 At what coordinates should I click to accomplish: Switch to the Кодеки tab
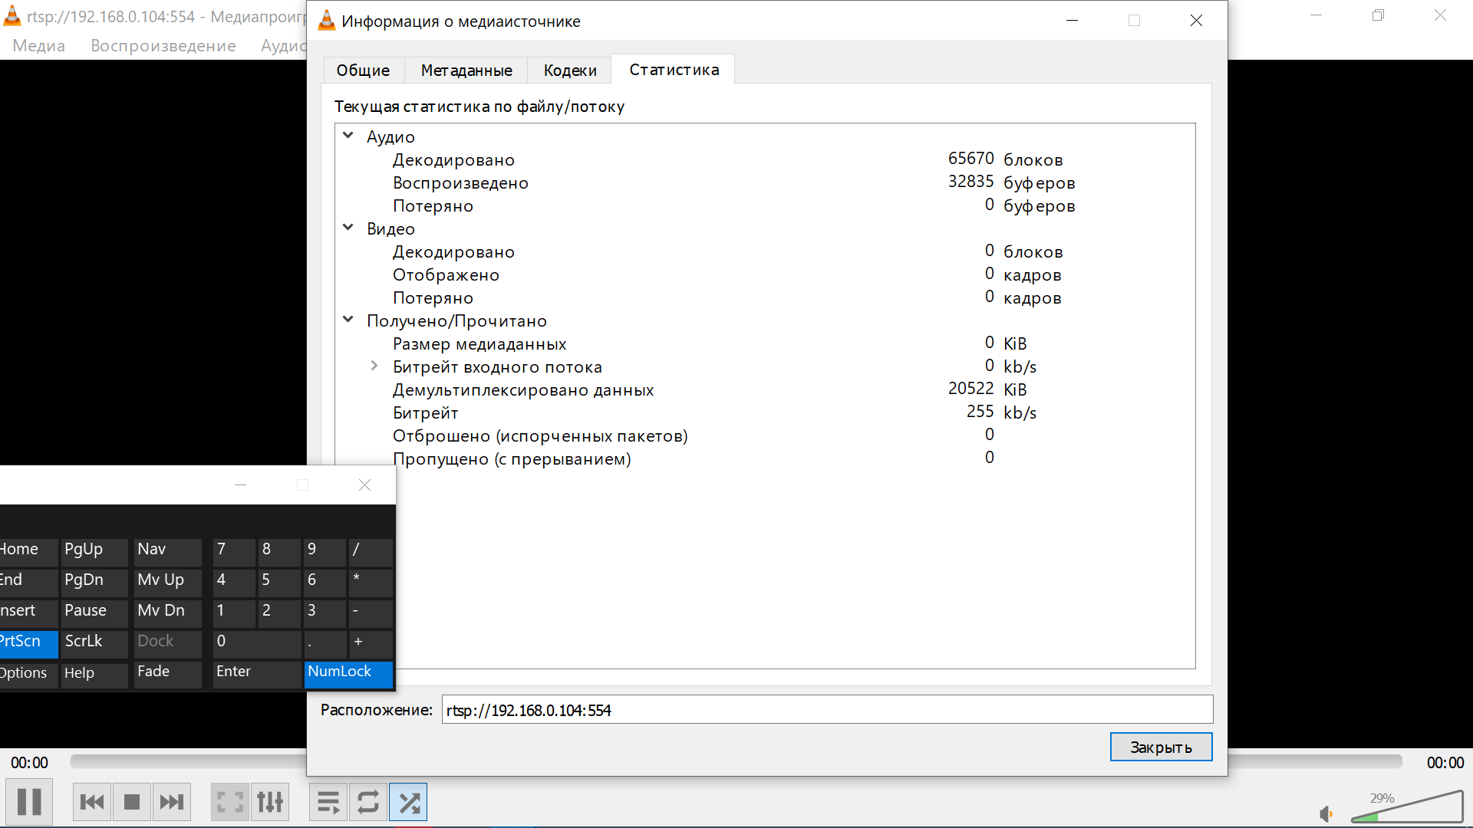pos(569,70)
